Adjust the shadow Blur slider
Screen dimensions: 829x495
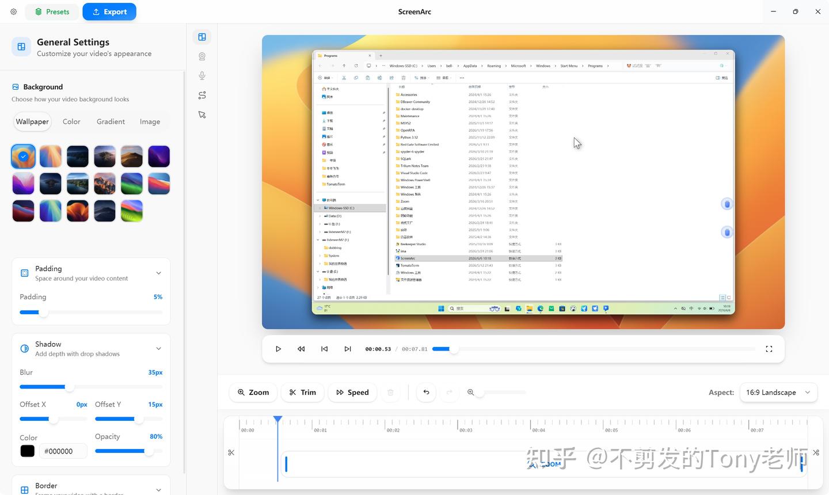91,387
